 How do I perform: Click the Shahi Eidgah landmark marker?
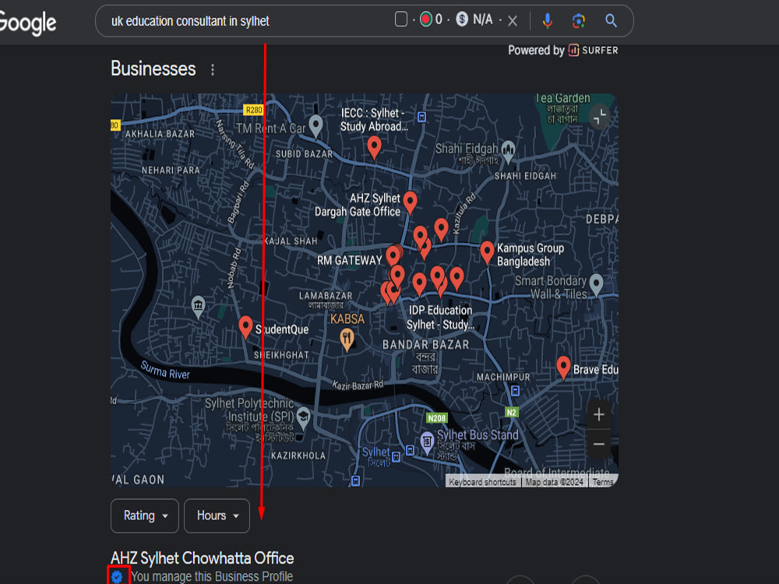coord(508,150)
